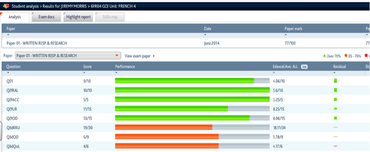The width and height of the screenshot is (370, 152).
Task: Click the Edit button next to Edexcel Ave
Action: 304,67
